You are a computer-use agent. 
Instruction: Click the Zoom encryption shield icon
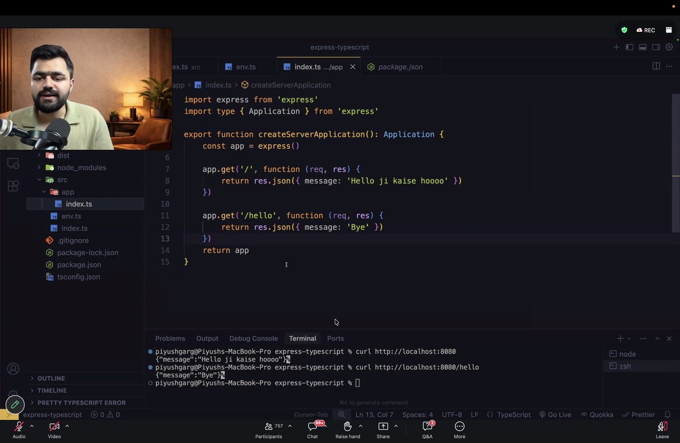624,30
